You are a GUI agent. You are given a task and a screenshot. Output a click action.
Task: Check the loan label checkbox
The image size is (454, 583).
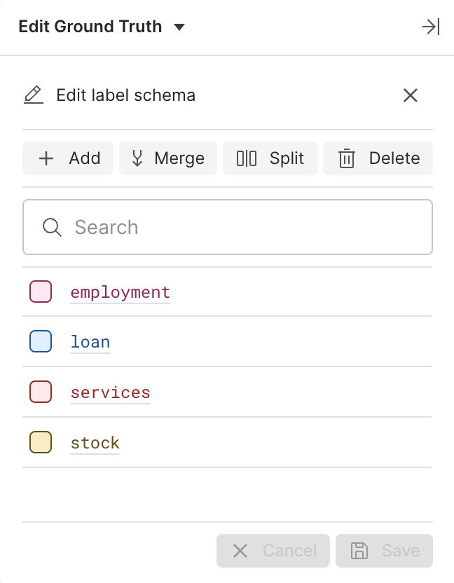(41, 341)
